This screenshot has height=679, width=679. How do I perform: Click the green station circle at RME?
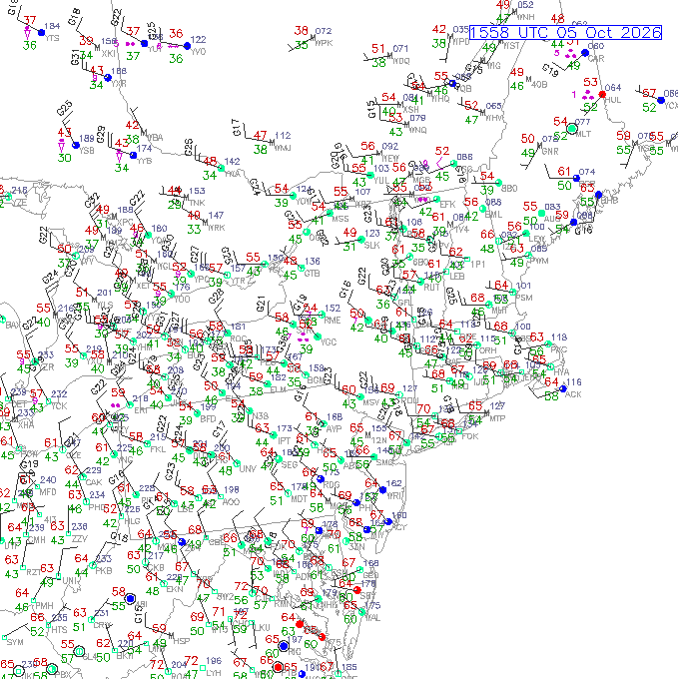[x=322, y=315]
